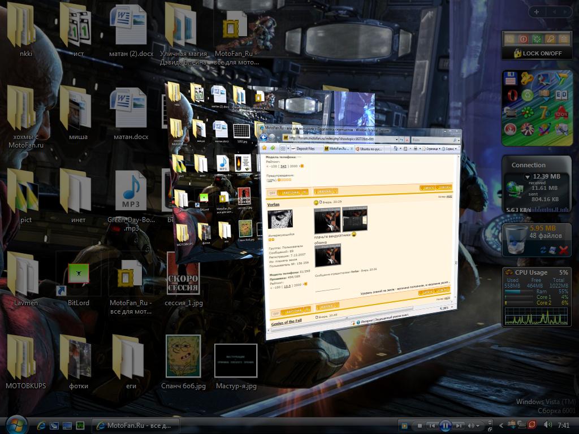Click the blue floppy disk launcher icon
Screen dimensions: 579x434
coord(511,78)
